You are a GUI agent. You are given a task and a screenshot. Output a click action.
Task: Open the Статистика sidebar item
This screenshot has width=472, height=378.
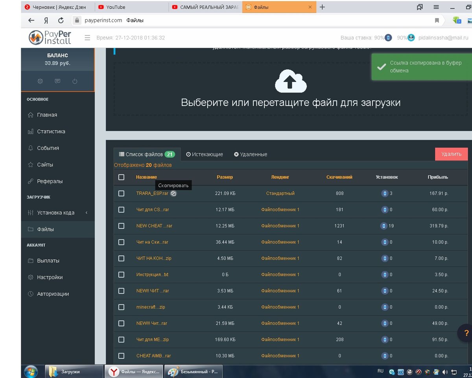click(58, 132)
